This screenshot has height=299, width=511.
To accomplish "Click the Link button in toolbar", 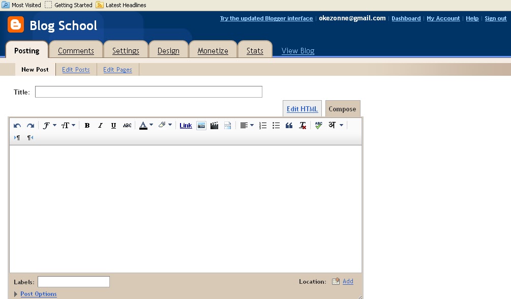I will coord(186,126).
